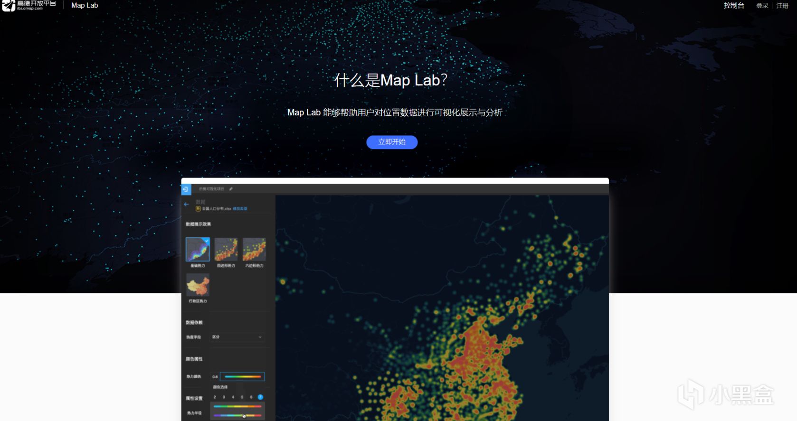Click the 数据展示效果 section label
This screenshot has height=421, width=797.
[199, 224]
